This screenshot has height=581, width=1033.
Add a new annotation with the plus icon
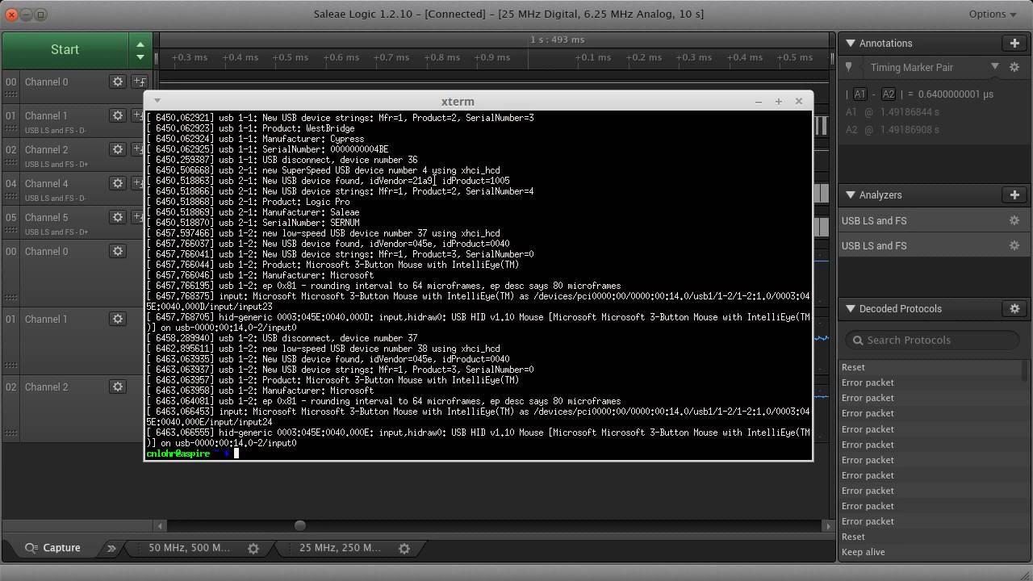1014,43
